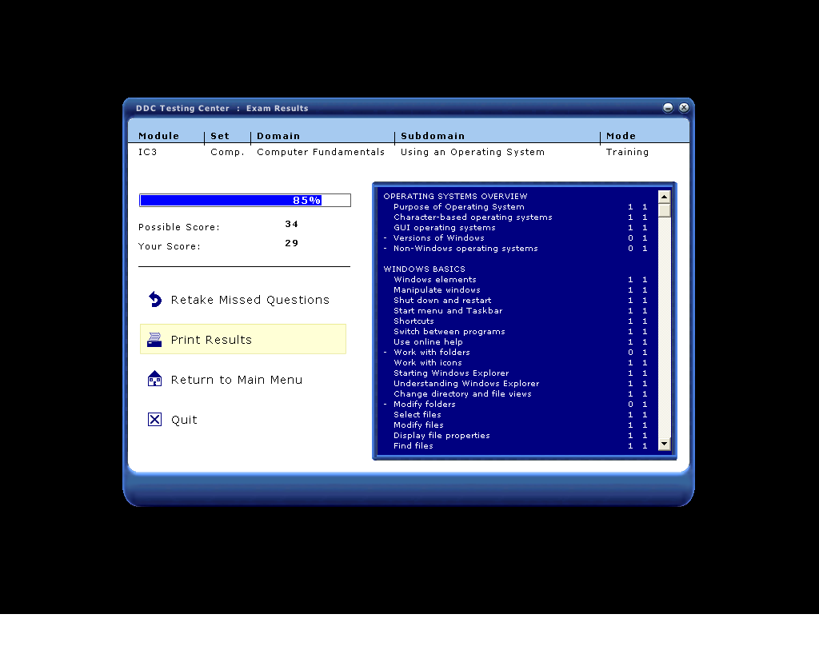Click the printer icon beside Print Results

pos(154,340)
